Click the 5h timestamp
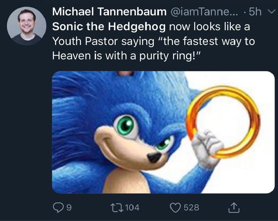Image resolution: width=278 pixels, height=221 pixels. tap(256, 12)
